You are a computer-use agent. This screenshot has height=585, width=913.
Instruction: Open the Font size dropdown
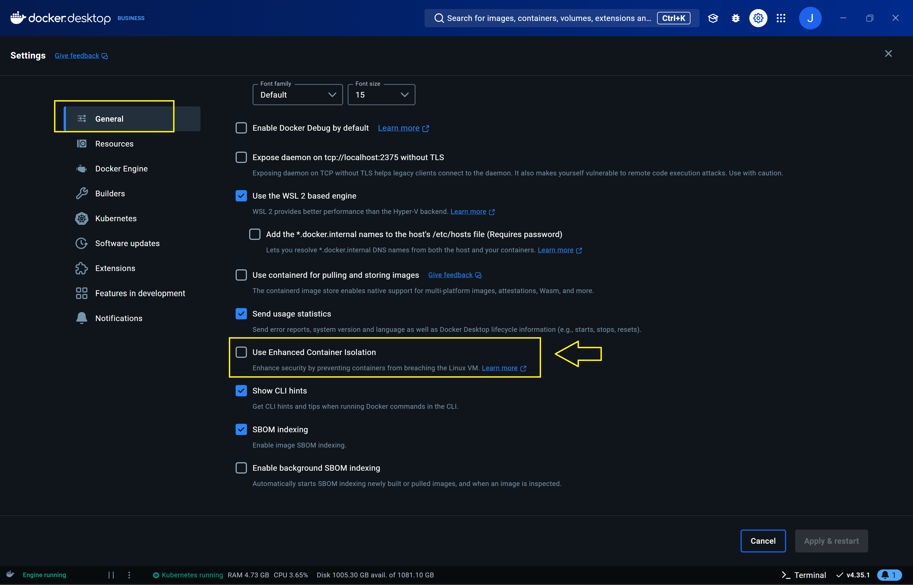point(381,95)
